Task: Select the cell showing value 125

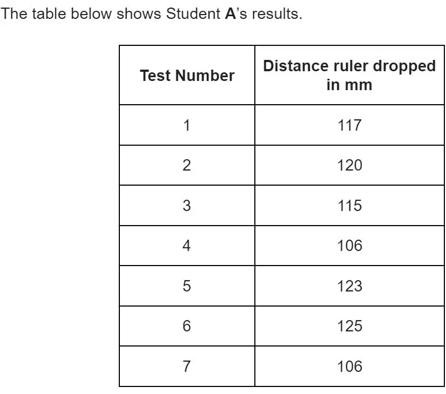Action: [349, 326]
